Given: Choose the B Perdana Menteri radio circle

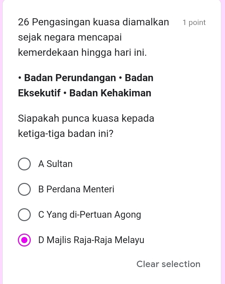Looking at the screenshot, I should point(24,189).
